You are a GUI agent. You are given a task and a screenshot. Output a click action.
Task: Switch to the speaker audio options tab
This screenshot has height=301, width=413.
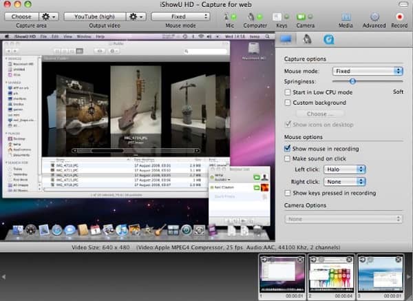[307, 39]
